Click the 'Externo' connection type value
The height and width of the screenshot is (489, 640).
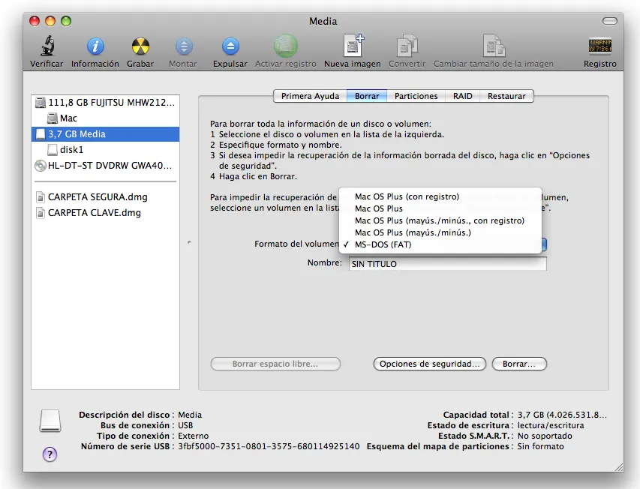click(x=193, y=436)
